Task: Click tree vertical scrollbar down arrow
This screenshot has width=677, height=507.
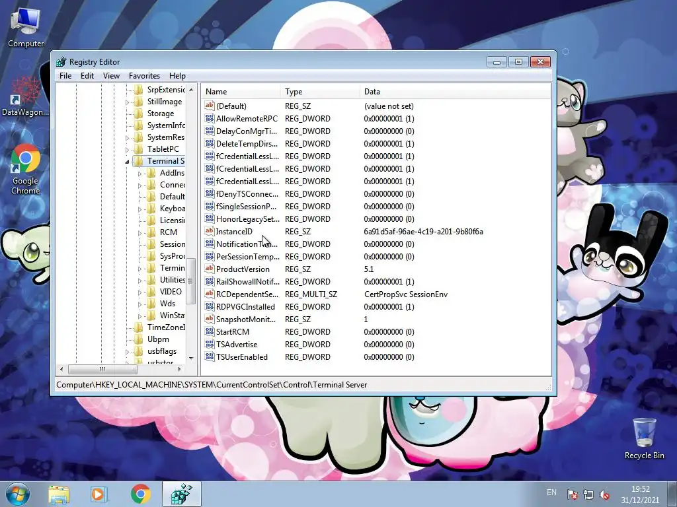Action: [191, 358]
